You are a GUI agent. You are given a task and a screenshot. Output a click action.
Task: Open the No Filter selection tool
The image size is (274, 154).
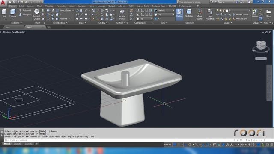189,14
